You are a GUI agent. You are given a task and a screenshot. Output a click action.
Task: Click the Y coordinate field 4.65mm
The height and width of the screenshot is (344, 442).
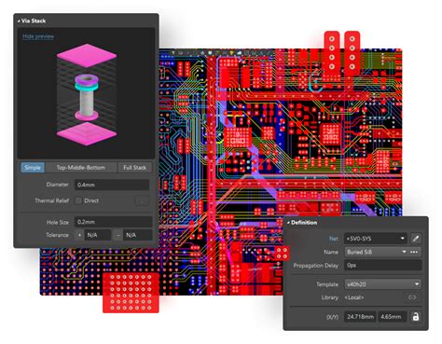point(392,317)
